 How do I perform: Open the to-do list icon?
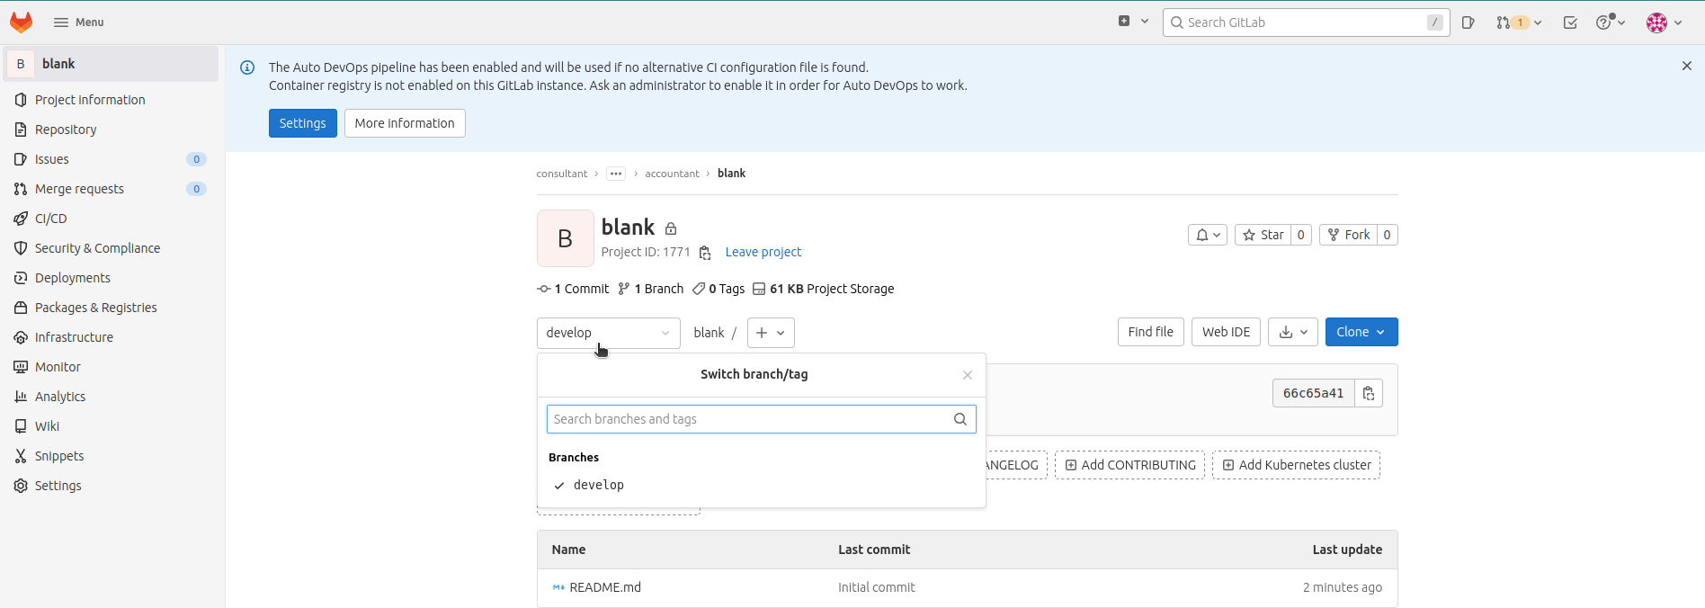1570,22
